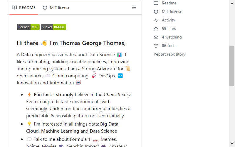Click the scrollbar down arrow

pyautogui.click(x=232, y=144)
